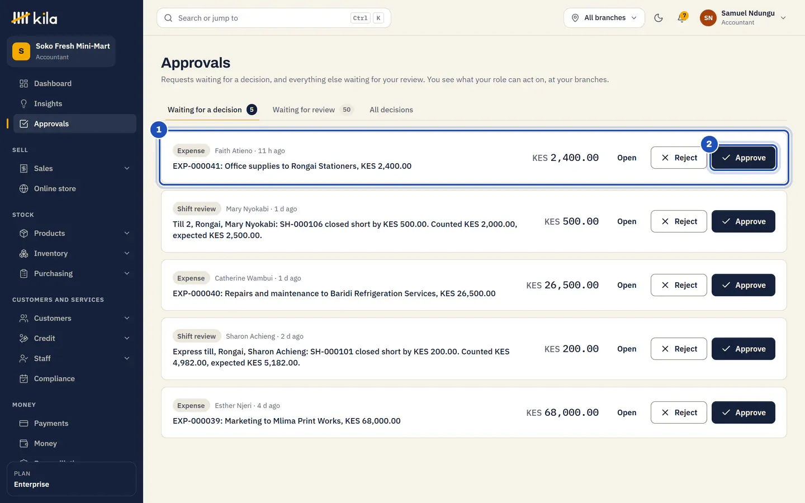Expand the Products submenu chevron
Screen dimensions: 805x503
click(127, 234)
